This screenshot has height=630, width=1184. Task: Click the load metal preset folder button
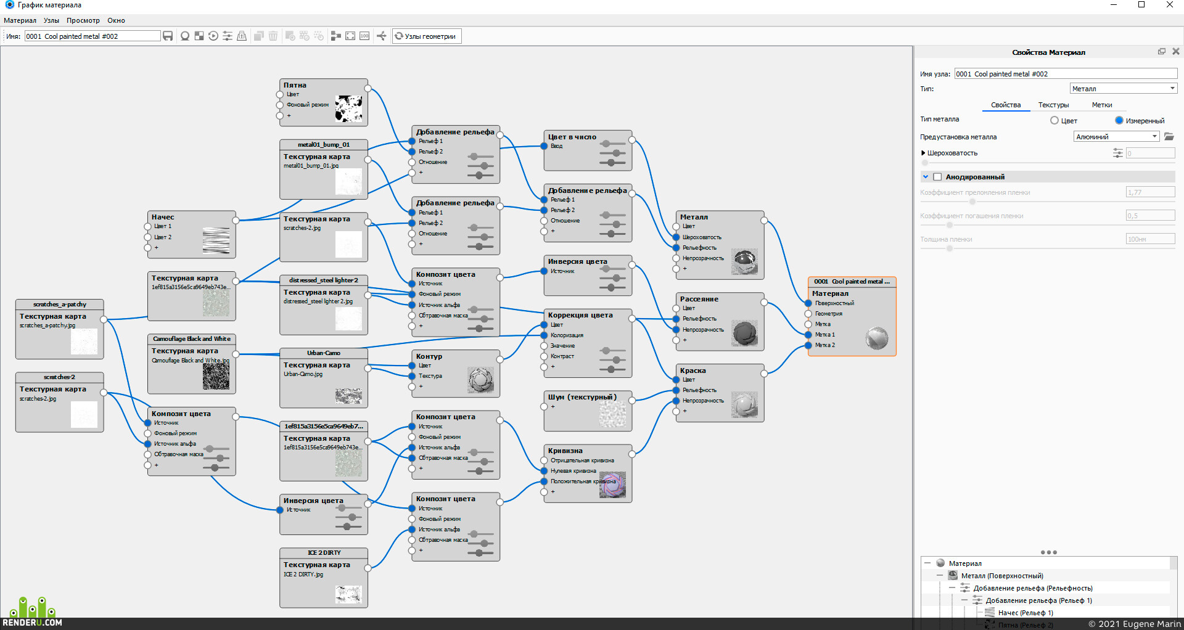coord(1169,137)
